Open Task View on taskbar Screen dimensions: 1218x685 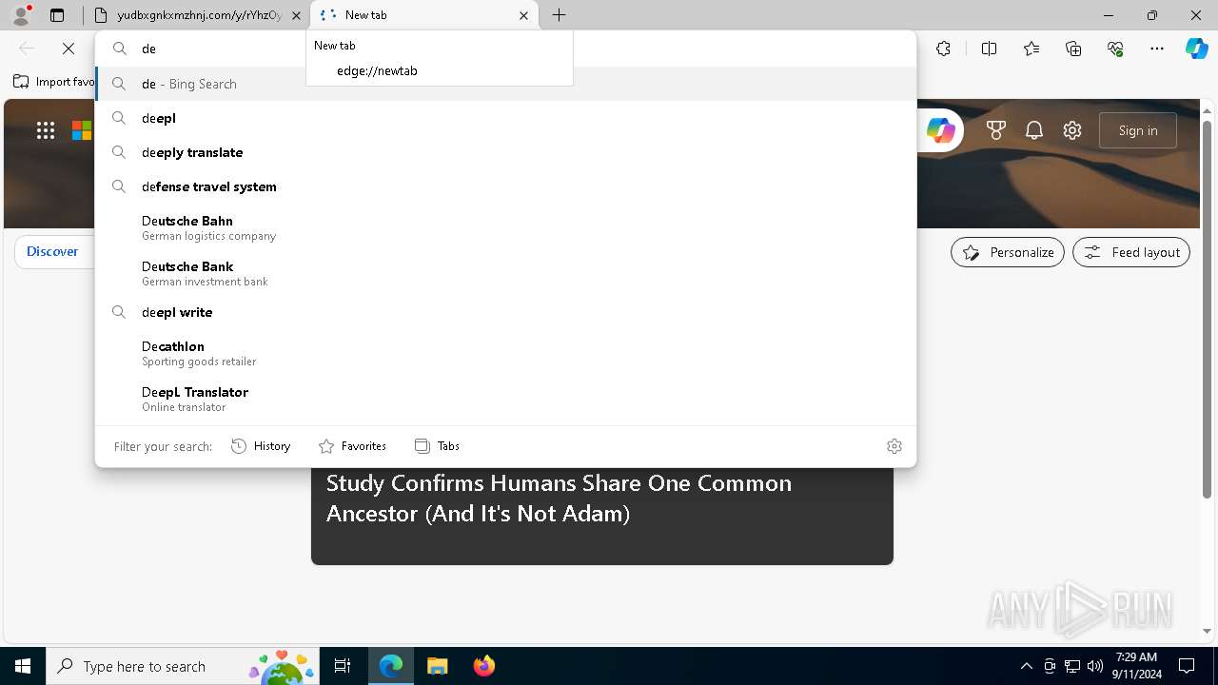[343, 666]
